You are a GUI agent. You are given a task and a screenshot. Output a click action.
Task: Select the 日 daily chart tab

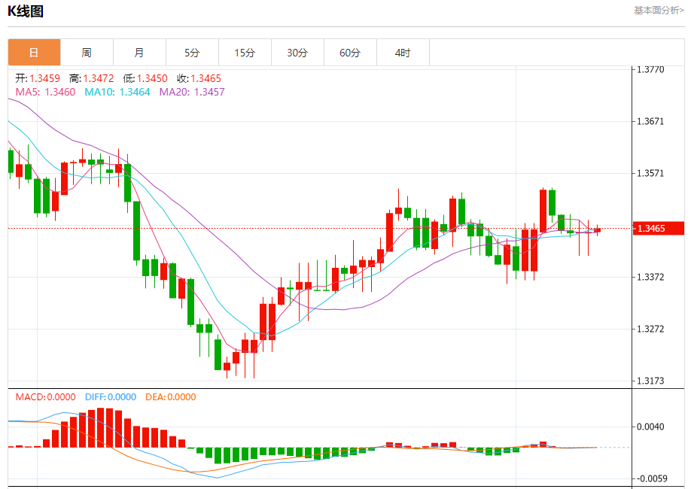tap(35, 53)
